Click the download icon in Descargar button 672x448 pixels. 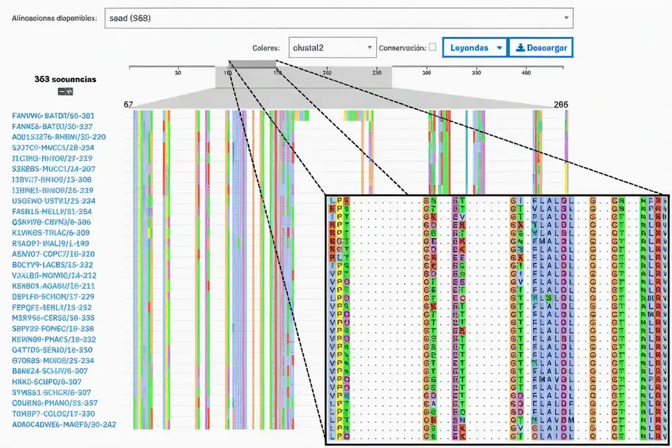pos(519,48)
